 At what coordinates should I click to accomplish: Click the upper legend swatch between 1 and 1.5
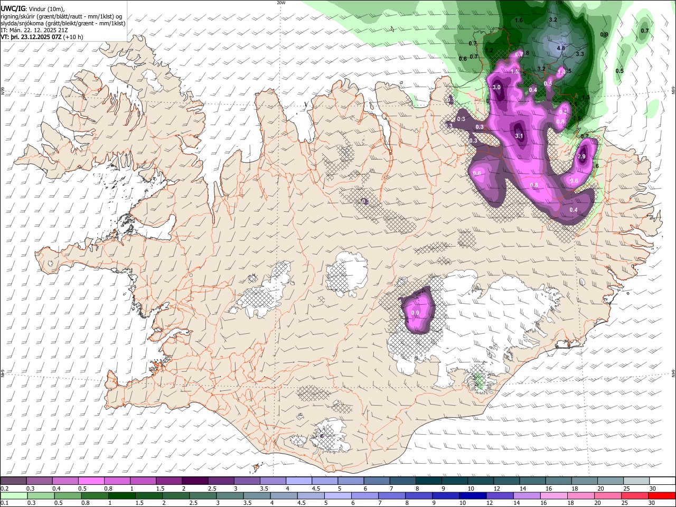[143, 481]
